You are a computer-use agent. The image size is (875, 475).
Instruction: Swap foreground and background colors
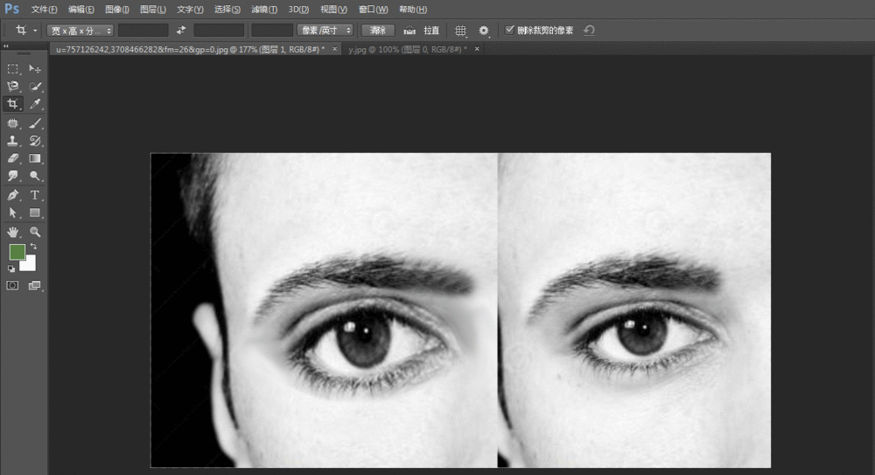[32, 247]
